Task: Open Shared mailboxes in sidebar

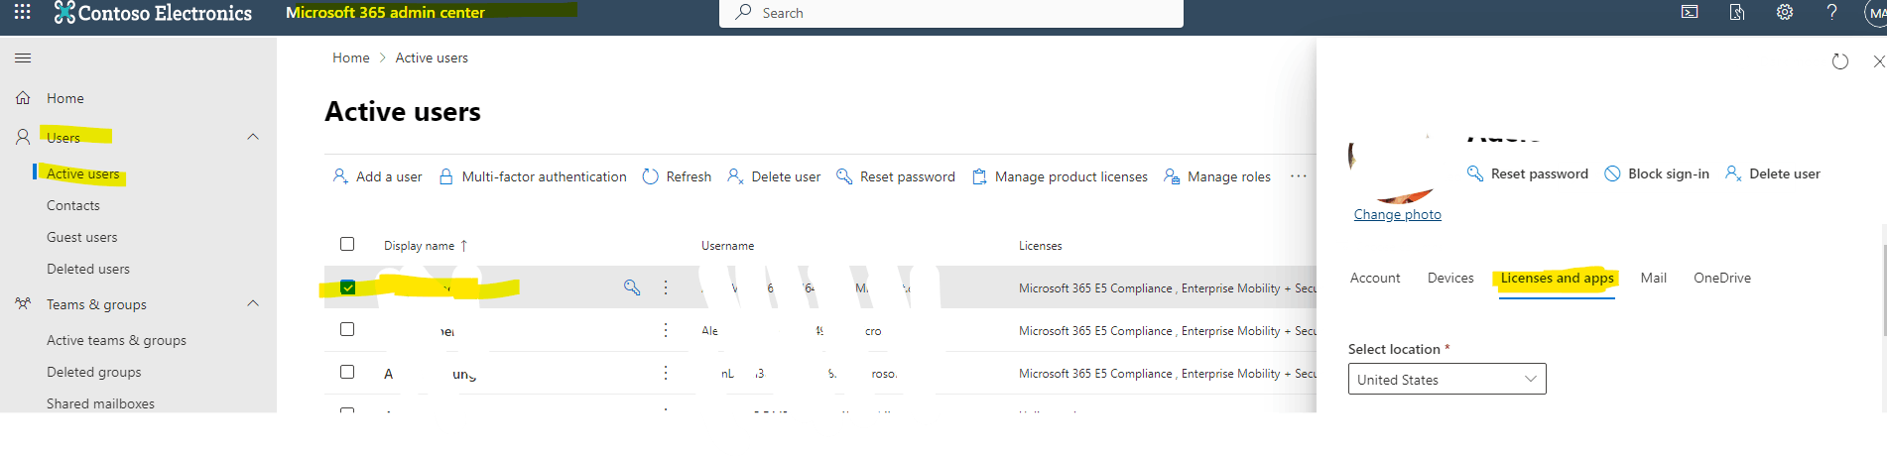Action: [100, 403]
